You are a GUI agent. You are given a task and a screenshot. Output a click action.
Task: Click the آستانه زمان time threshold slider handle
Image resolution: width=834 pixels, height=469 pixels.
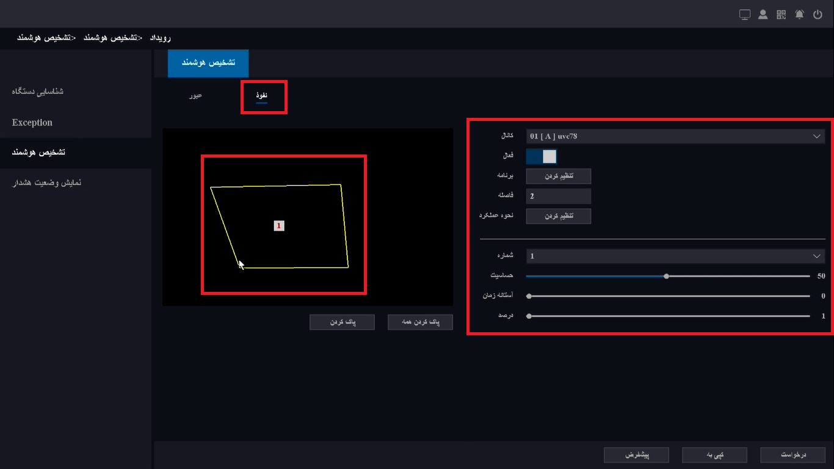pyautogui.click(x=529, y=296)
